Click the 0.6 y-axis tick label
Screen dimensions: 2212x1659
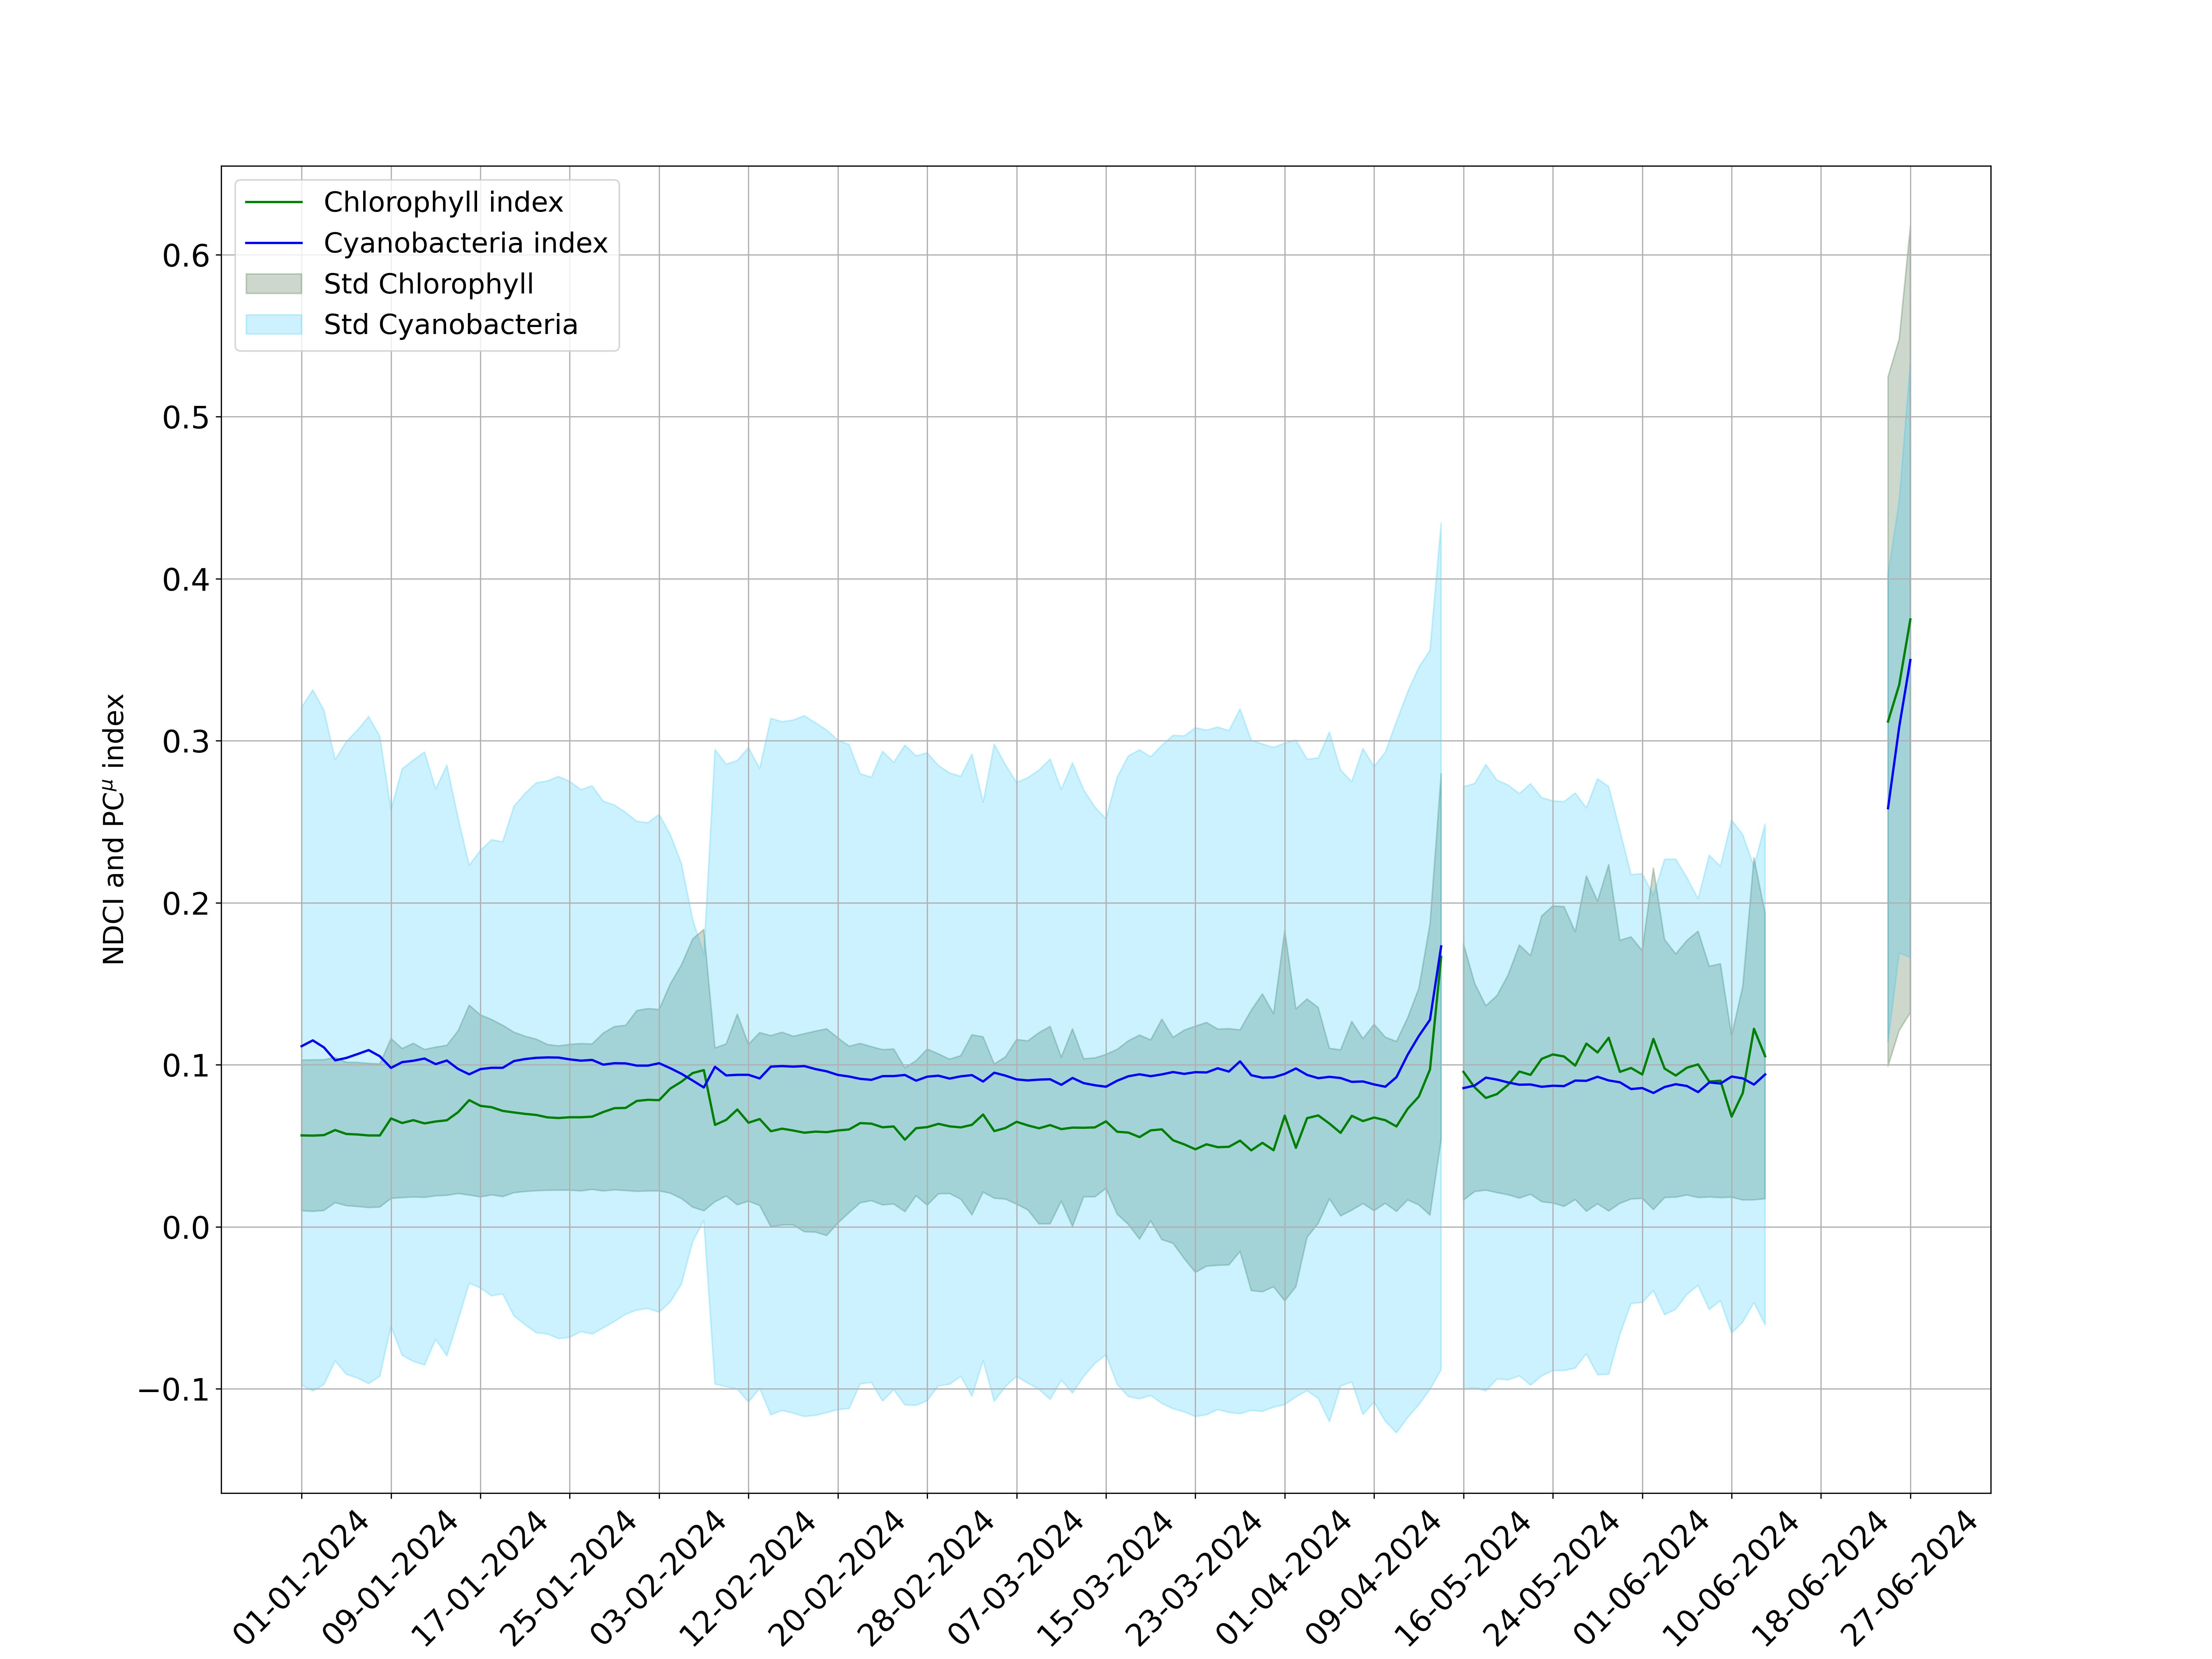[186, 256]
